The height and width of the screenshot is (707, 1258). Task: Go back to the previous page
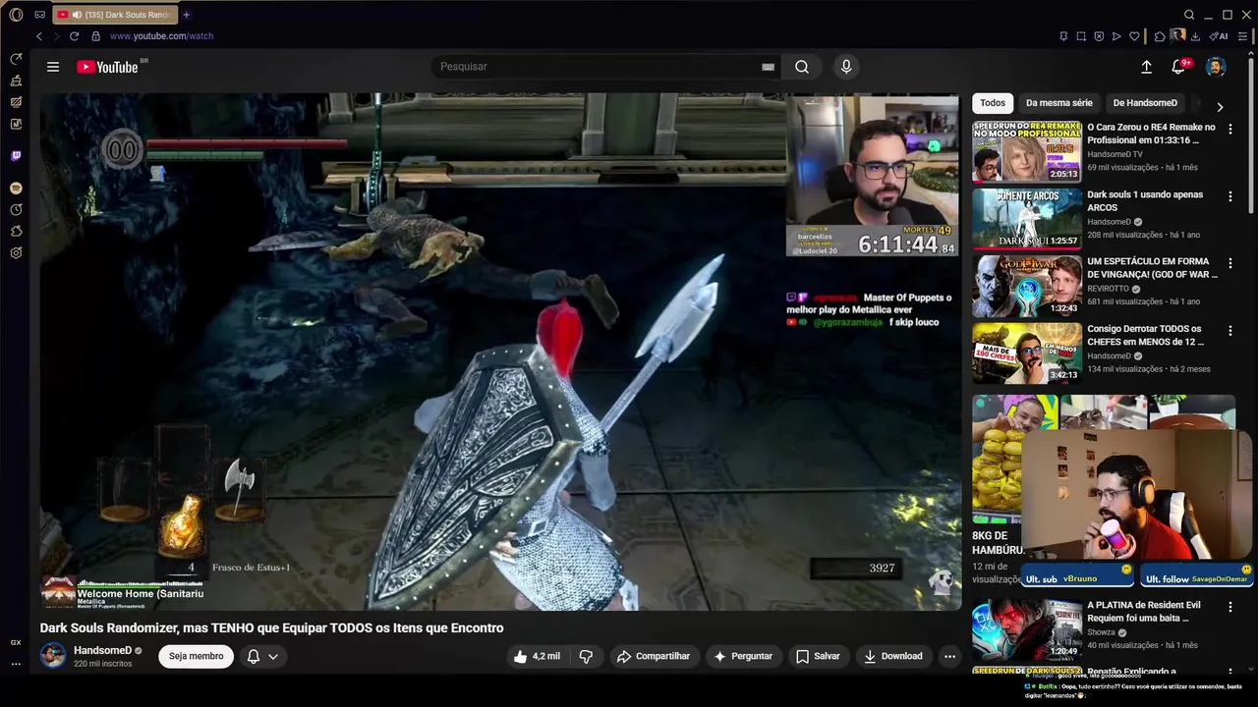(39, 36)
